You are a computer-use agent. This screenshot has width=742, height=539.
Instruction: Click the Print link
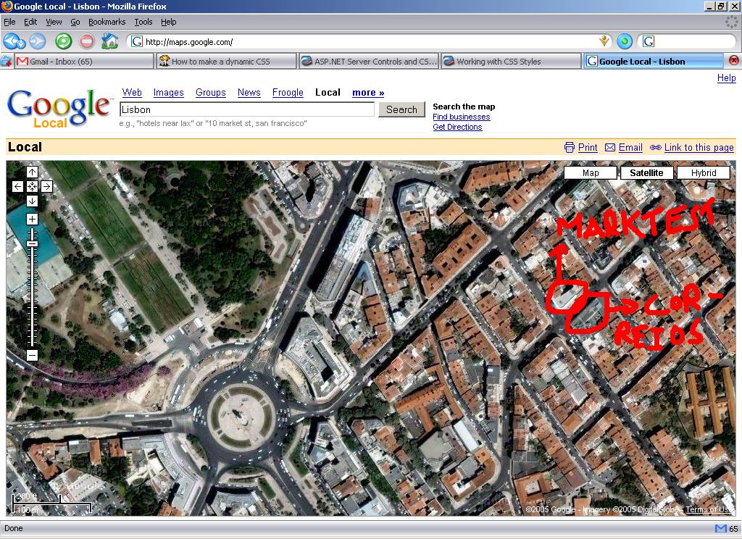point(588,148)
